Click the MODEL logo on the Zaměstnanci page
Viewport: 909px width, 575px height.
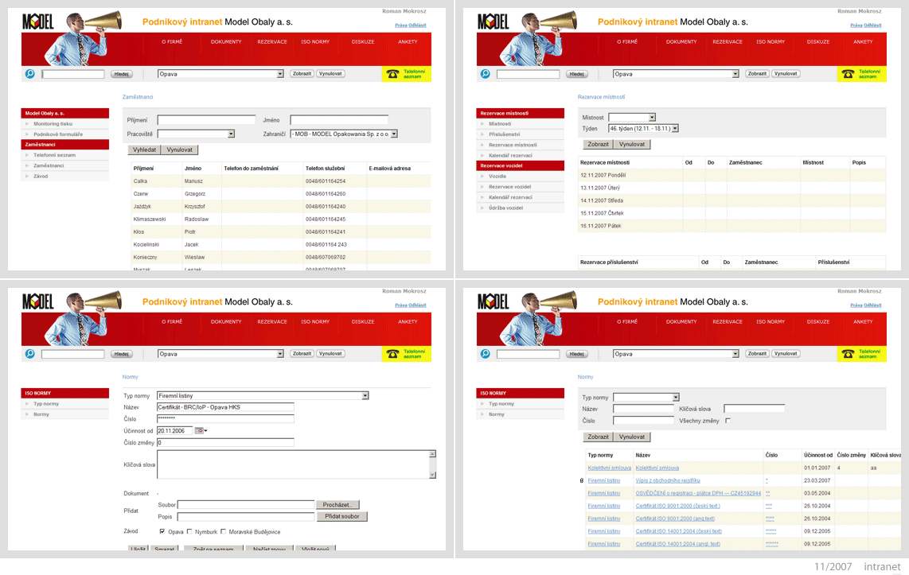[37, 22]
